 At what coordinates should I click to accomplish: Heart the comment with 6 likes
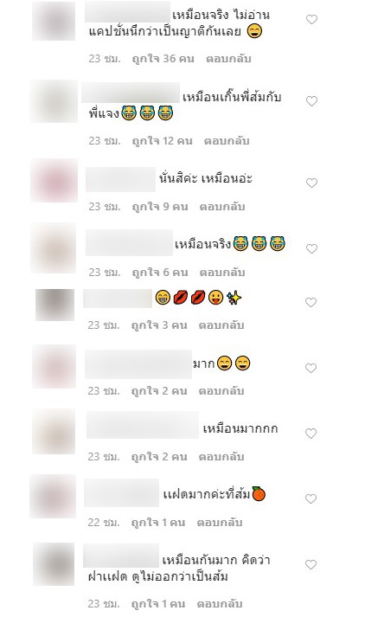(311, 248)
